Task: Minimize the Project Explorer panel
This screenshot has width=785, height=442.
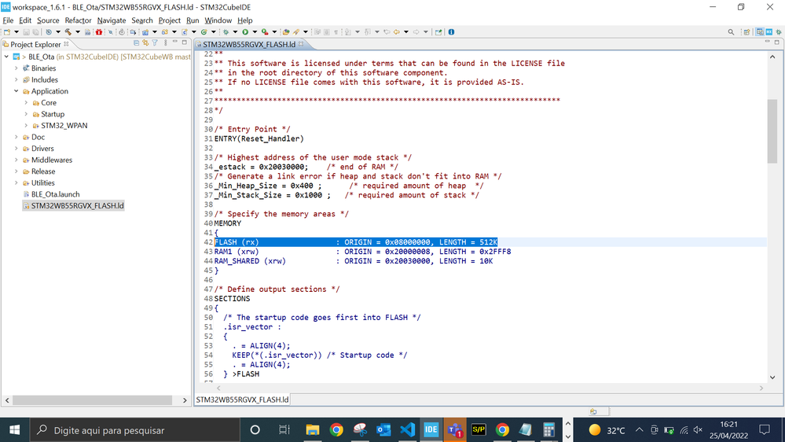Action: coord(175,42)
